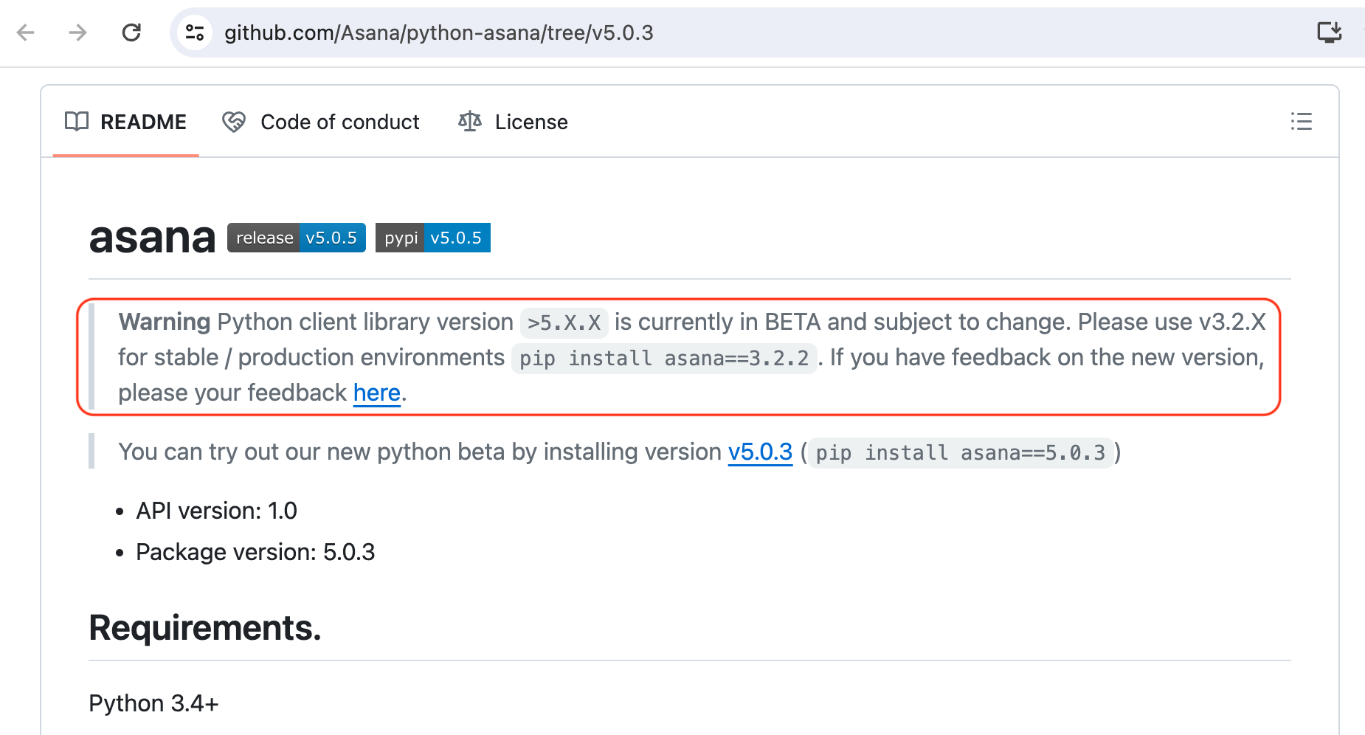
Task: Click the GitHub URL in address bar
Action: pyautogui.click(x=438, y=32)
